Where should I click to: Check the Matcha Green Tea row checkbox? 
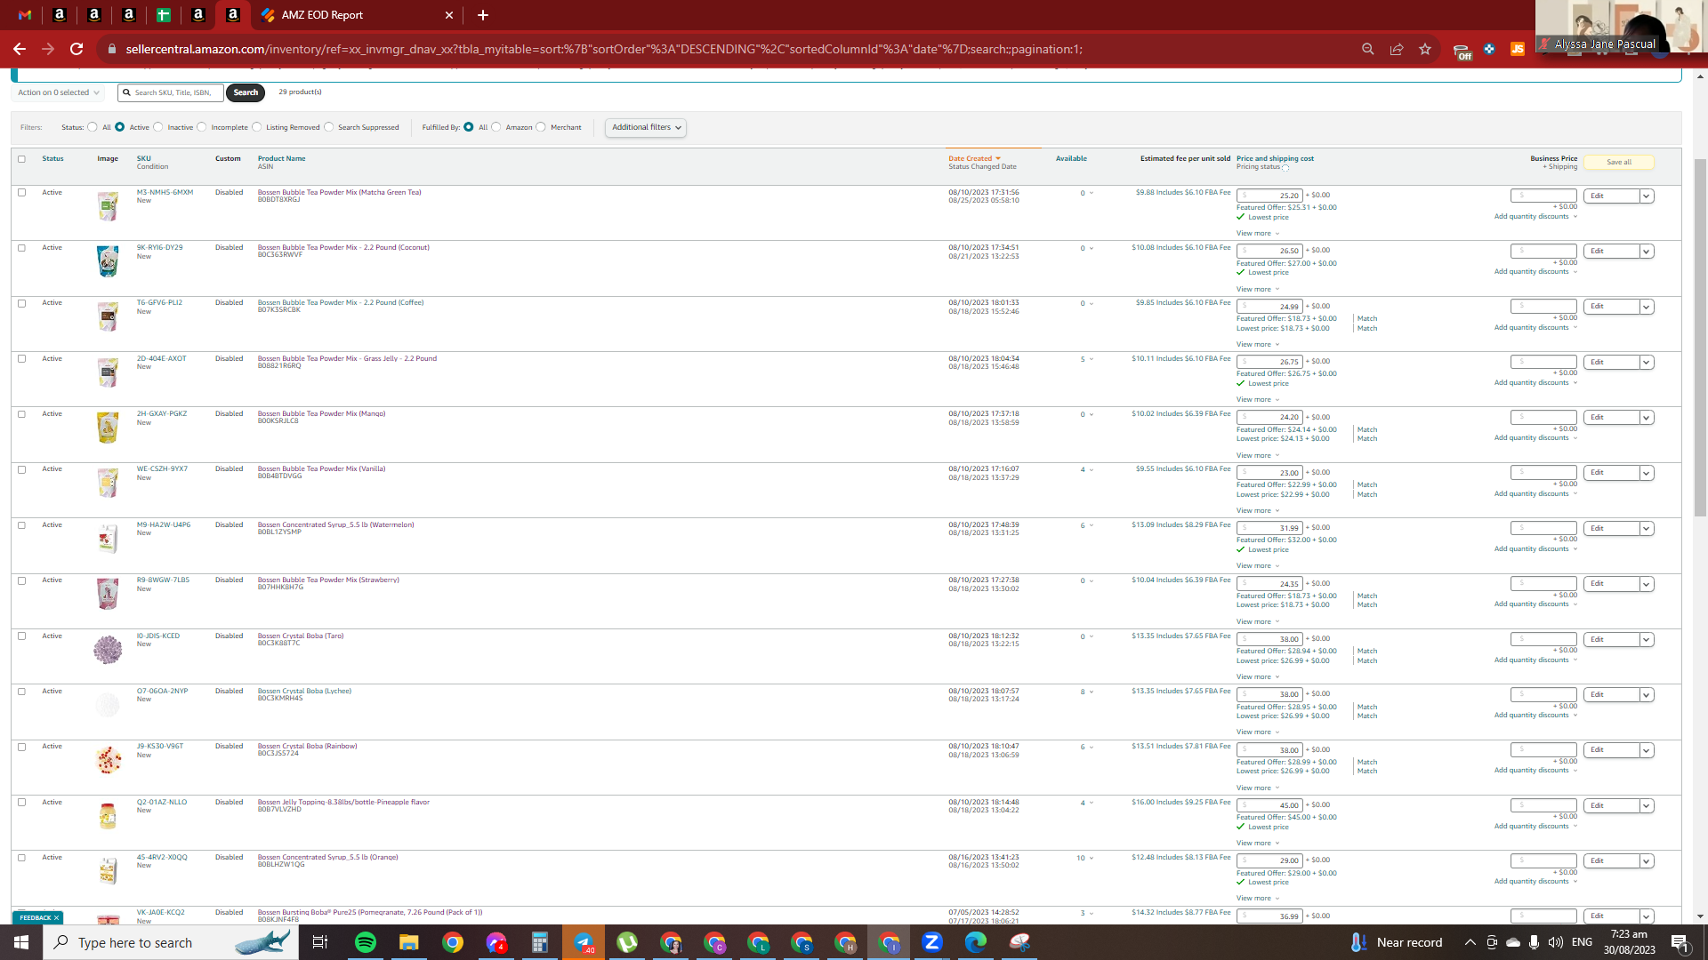pyautogui.click(x=22, y=192)
